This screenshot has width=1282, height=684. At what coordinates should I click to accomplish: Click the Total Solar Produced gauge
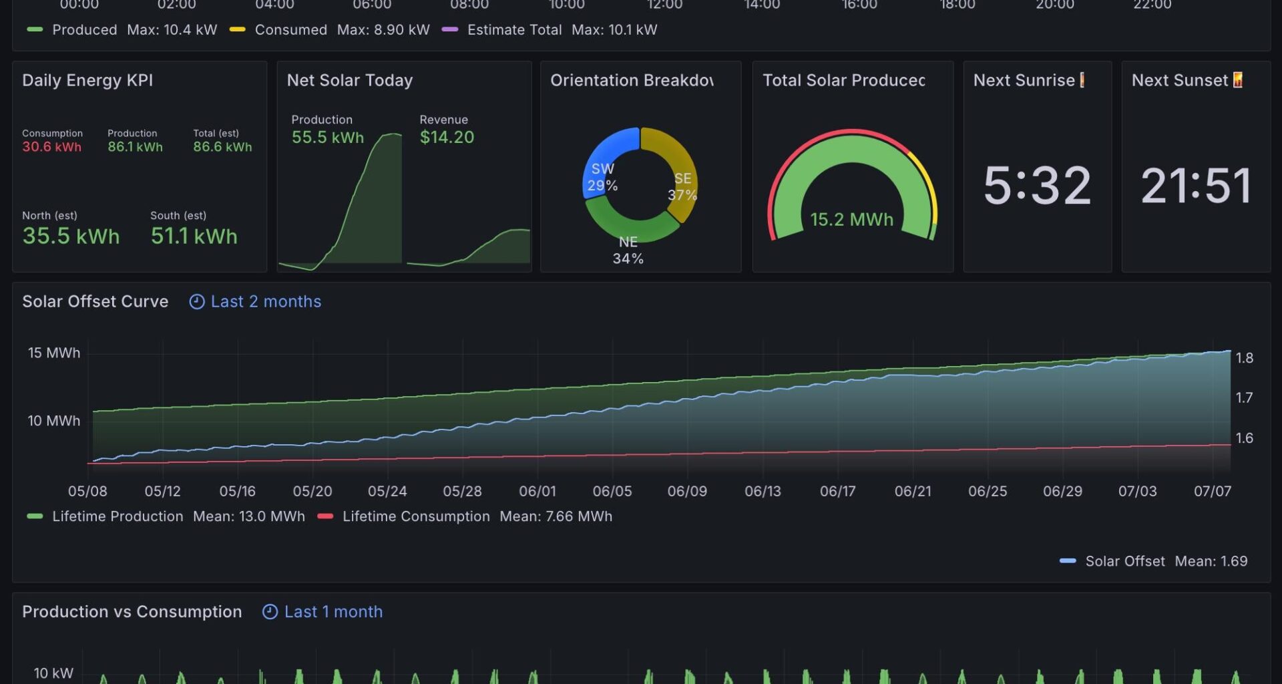tap(853, 194)
